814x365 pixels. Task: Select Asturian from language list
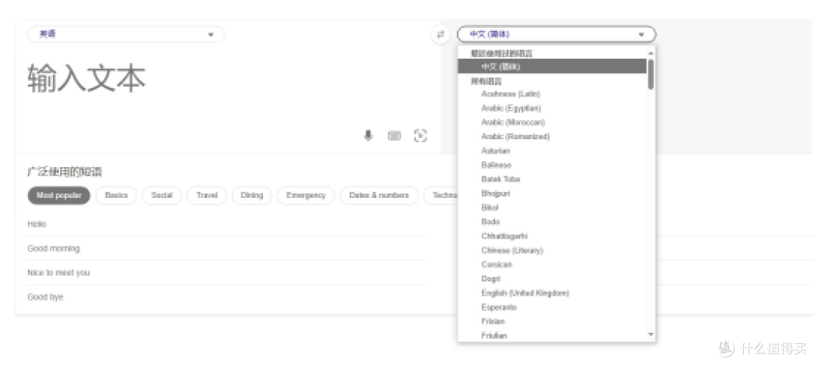495,151
